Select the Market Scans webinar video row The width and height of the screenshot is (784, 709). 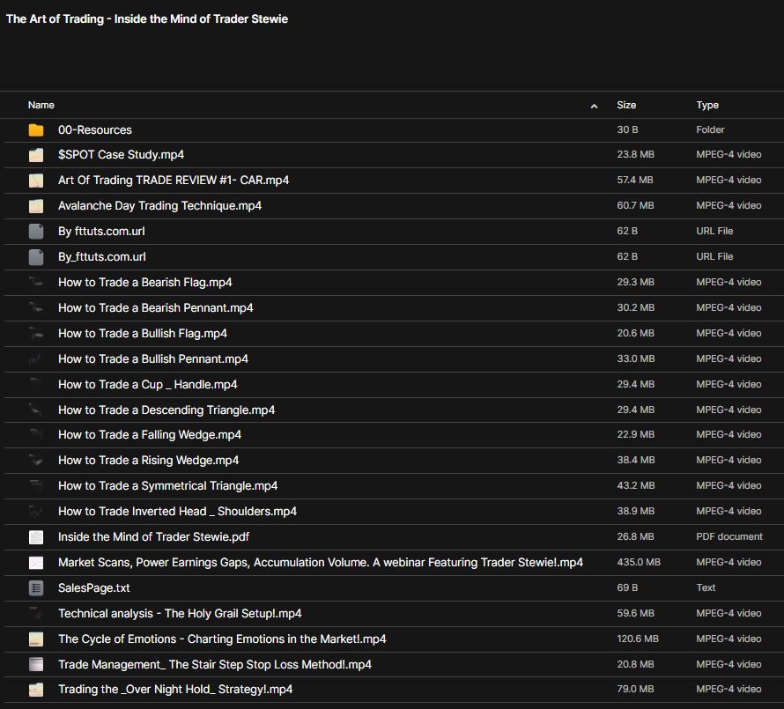pyautogui.click(x=322, y=562)
